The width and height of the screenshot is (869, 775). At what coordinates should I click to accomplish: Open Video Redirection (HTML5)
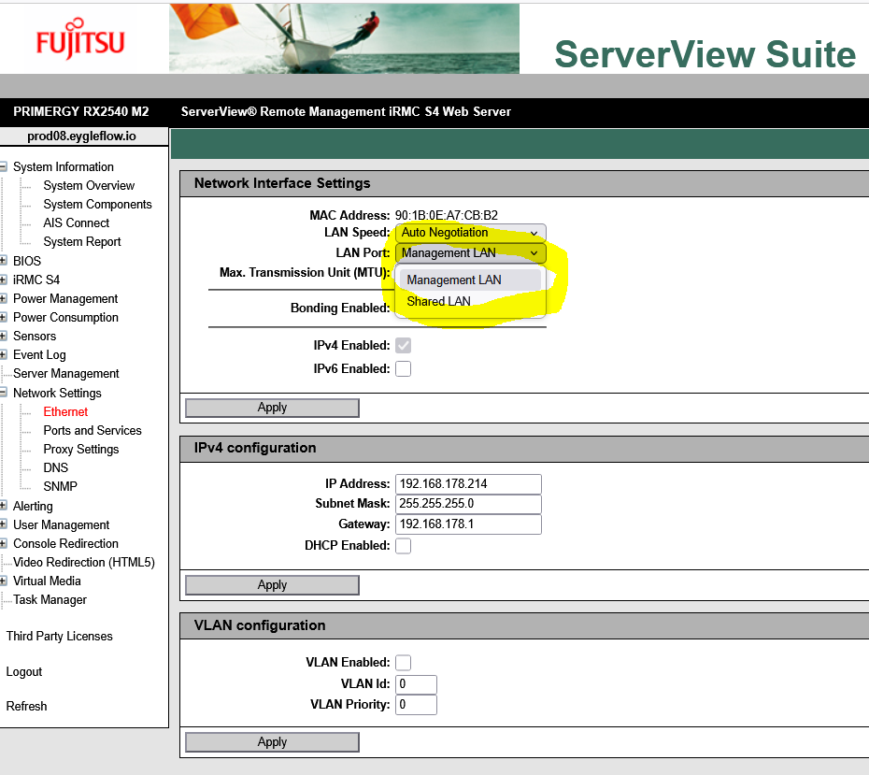pyautogui.click(x=84, y=562)
